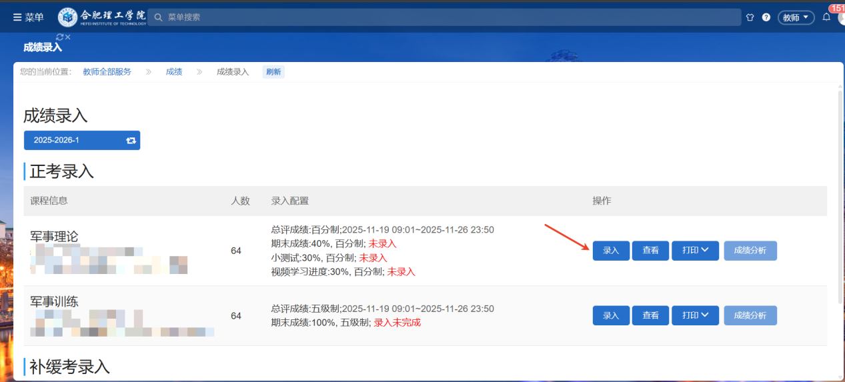
Task: Click the magnifier icon in the search bar
Action: tap(159, 17)
